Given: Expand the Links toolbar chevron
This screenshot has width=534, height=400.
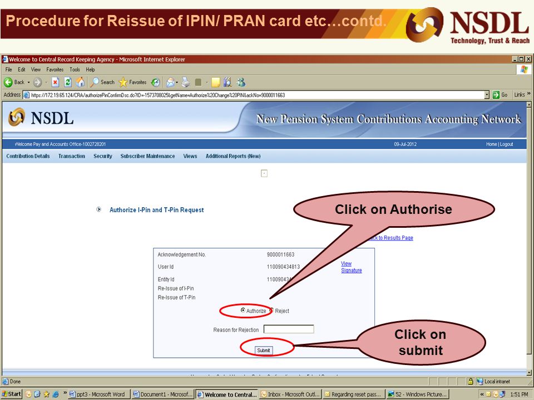Looking at the screenshot, I should 528,93.
